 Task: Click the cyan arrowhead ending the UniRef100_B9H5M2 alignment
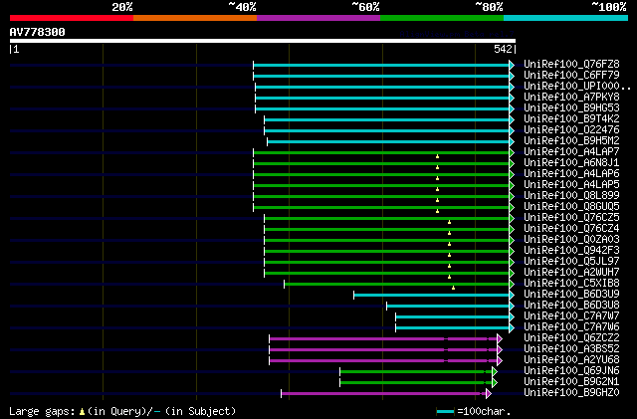pos(512,141)
